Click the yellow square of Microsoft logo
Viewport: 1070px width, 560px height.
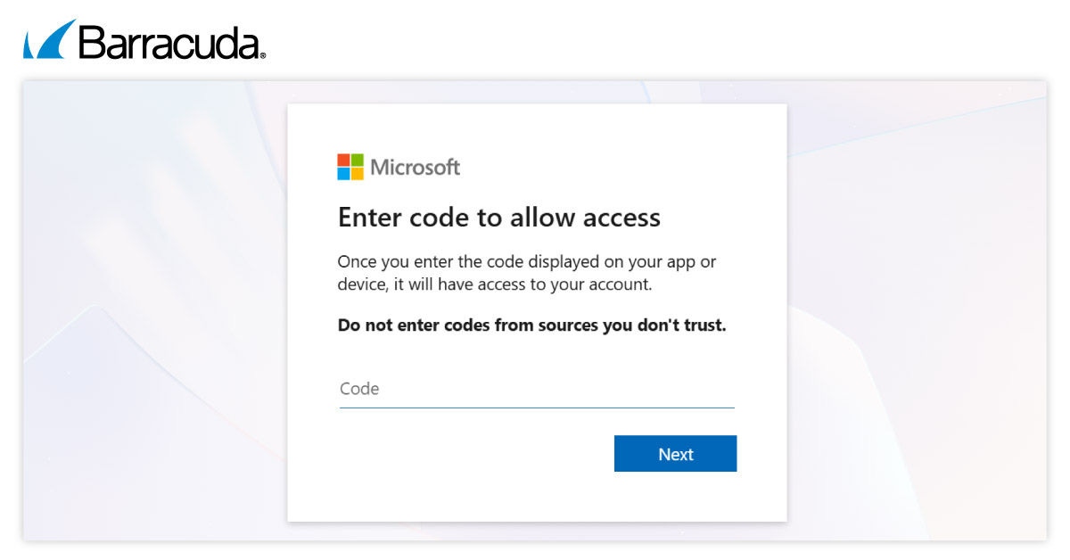(358, 174)
